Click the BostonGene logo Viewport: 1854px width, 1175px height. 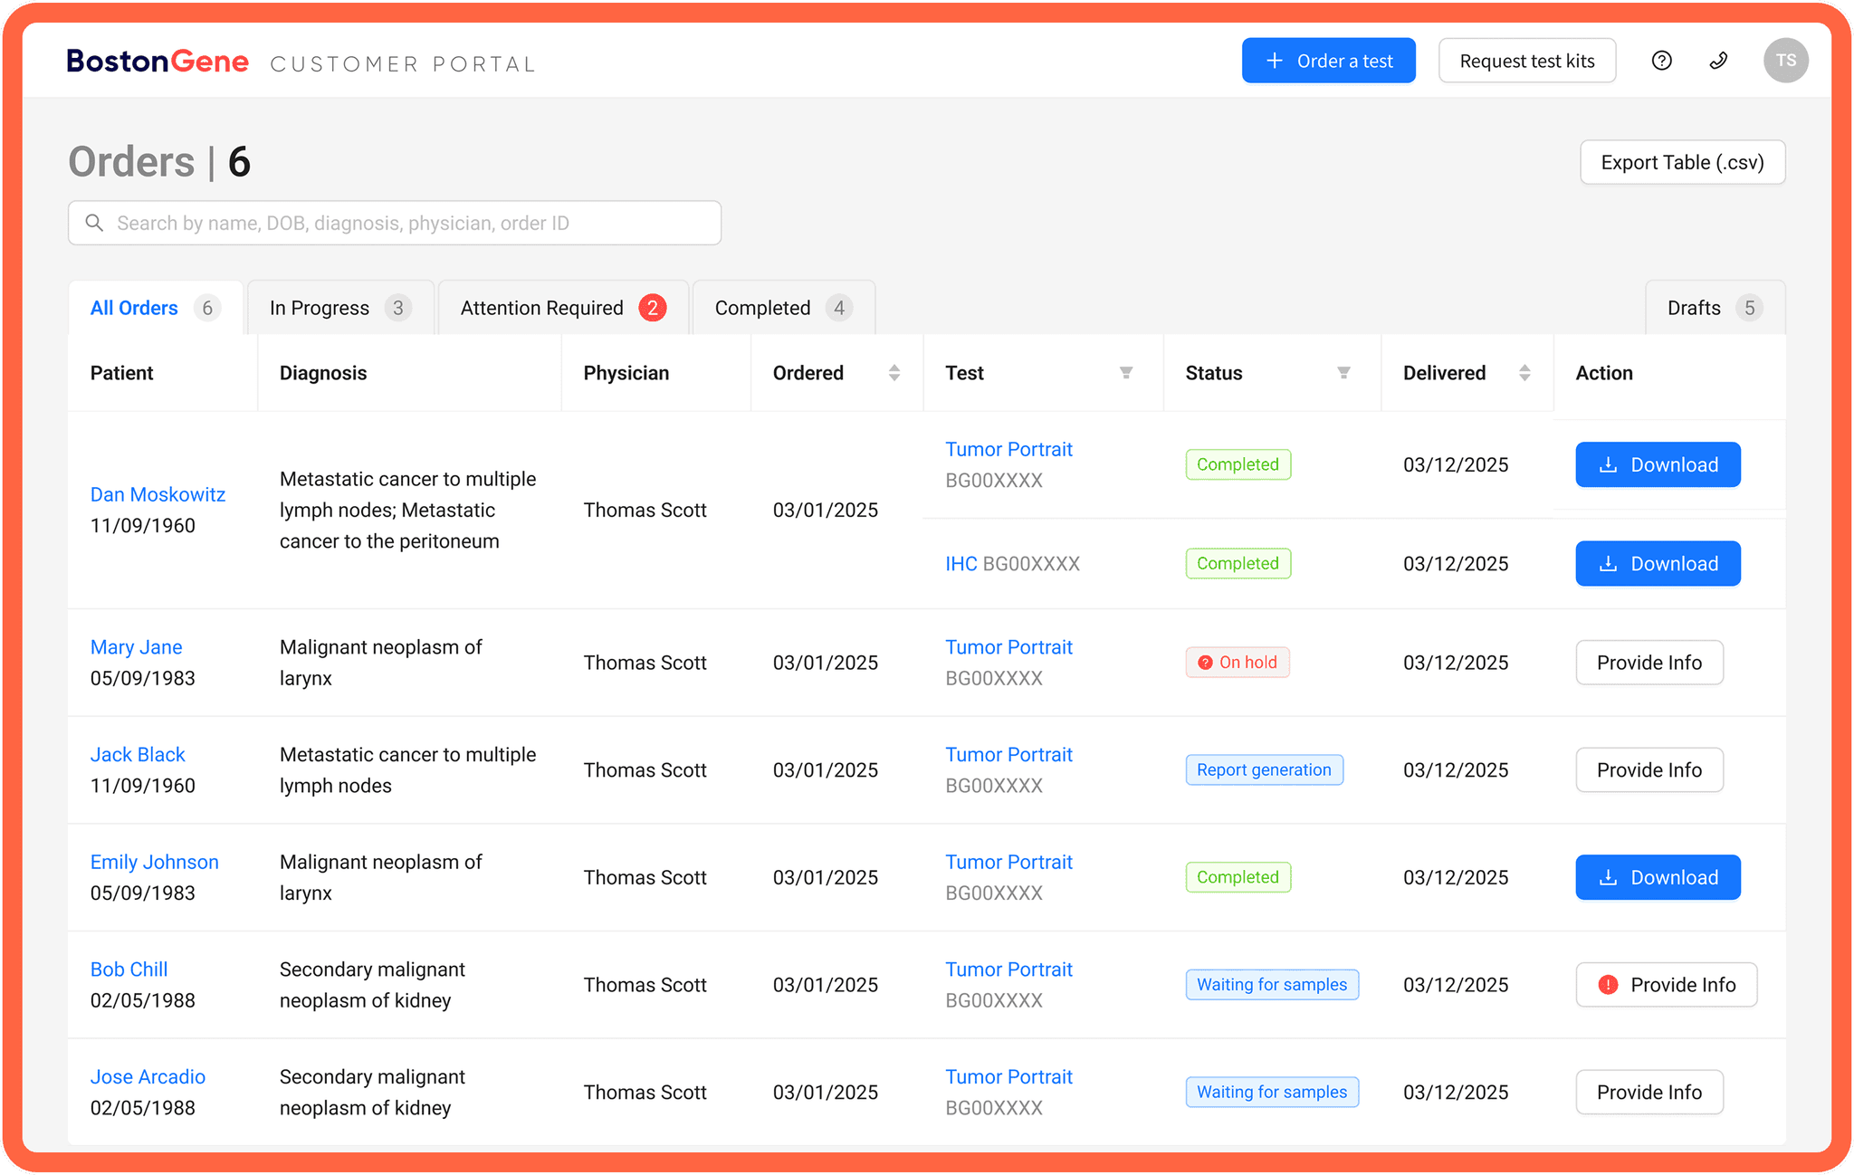click(158, 62)
